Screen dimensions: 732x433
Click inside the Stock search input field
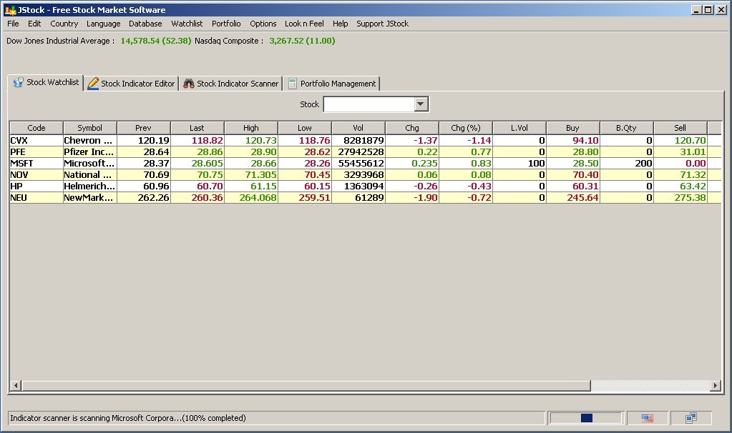click(x=369, y=104)
